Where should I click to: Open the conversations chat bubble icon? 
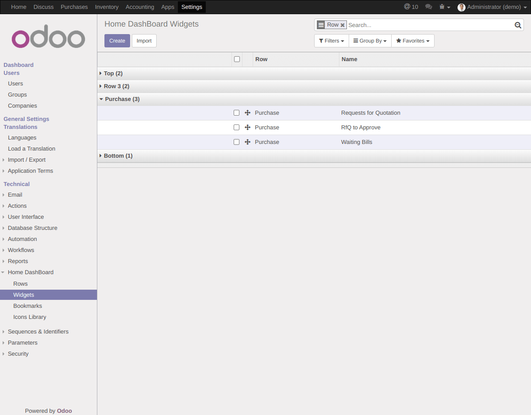[x=428, y=7]
